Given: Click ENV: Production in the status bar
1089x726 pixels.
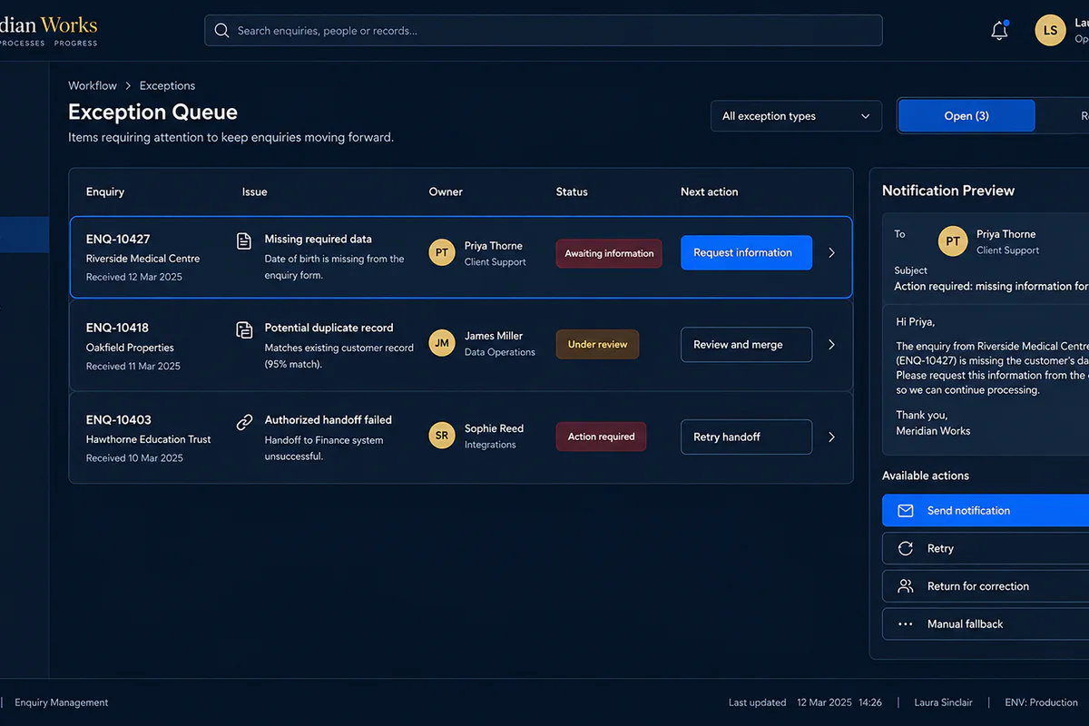Looking at the screenshot, I should (1041, 702).
